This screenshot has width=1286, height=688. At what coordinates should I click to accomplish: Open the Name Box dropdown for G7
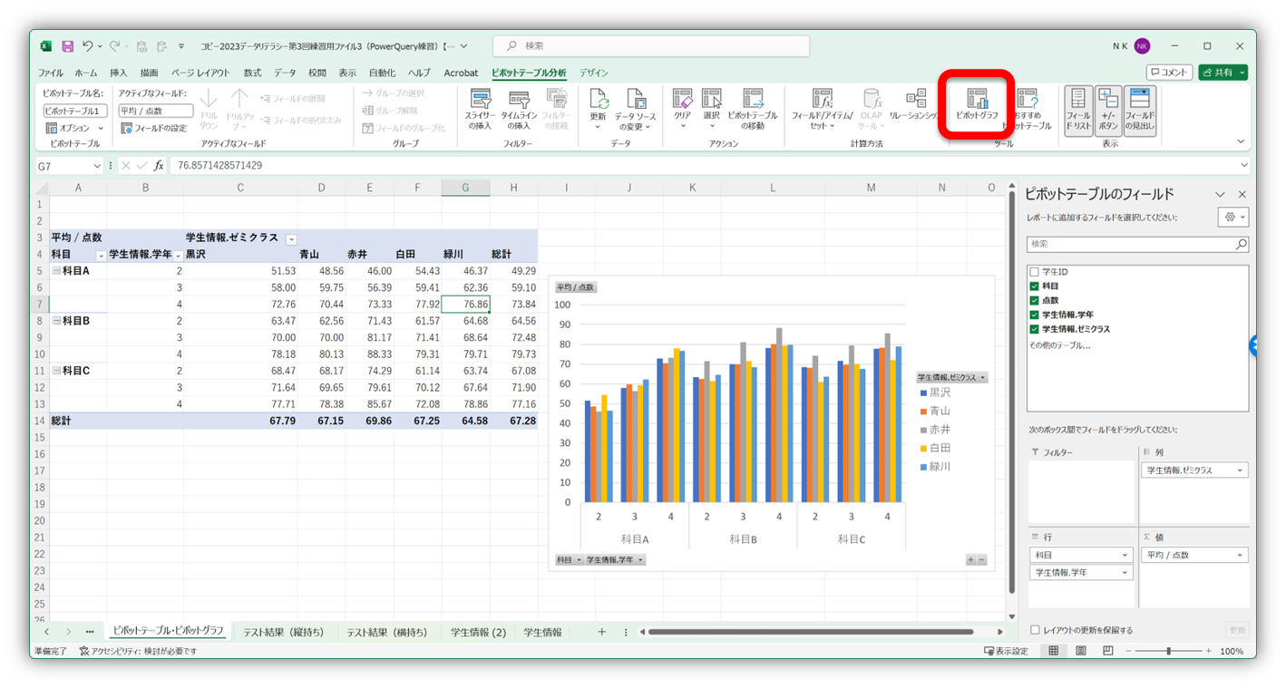pos(97,166)
